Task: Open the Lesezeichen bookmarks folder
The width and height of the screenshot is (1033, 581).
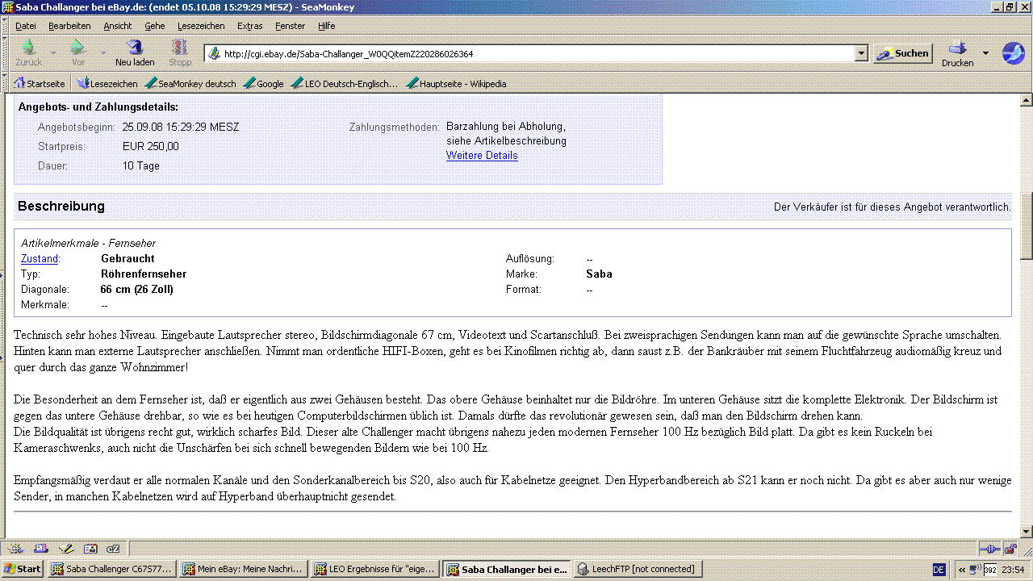Action: pyautogui.click(x=107, y=83)
